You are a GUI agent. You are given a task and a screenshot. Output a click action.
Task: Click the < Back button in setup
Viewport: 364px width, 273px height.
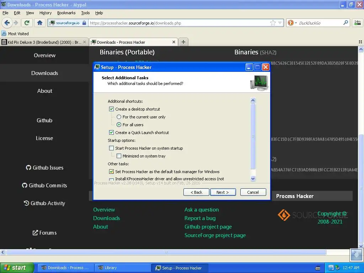pyautogui.click(x=196, y=192)
